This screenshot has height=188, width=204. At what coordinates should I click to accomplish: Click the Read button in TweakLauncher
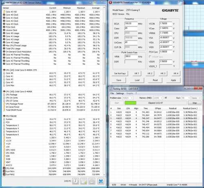click(155, 80)
